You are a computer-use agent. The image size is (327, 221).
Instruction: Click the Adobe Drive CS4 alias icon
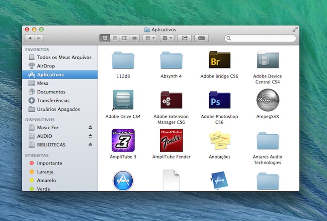(x=123, y=100)
